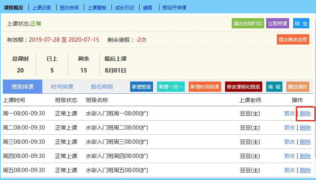
Task: Open the 请假 tab
Action: pyautogui.click(x=147, y=7)
